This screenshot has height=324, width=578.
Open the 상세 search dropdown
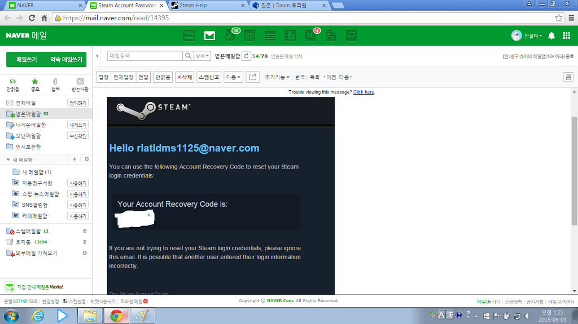(202, 56)
